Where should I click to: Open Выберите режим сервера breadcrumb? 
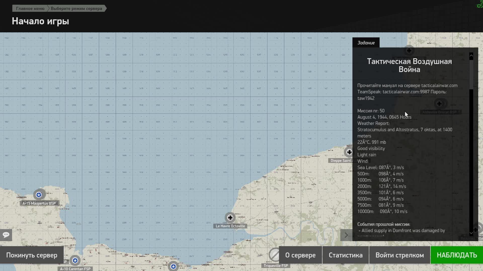tap(76, 9)
